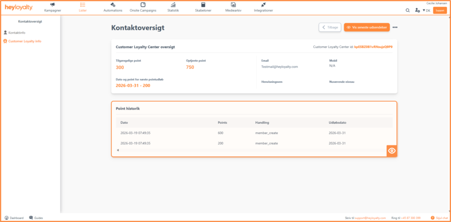This screenshot has width=451, height=222.
Task: Click the Kontaktoversigt sidebar title
Action: pyautogui.click(x=30, y=21)
